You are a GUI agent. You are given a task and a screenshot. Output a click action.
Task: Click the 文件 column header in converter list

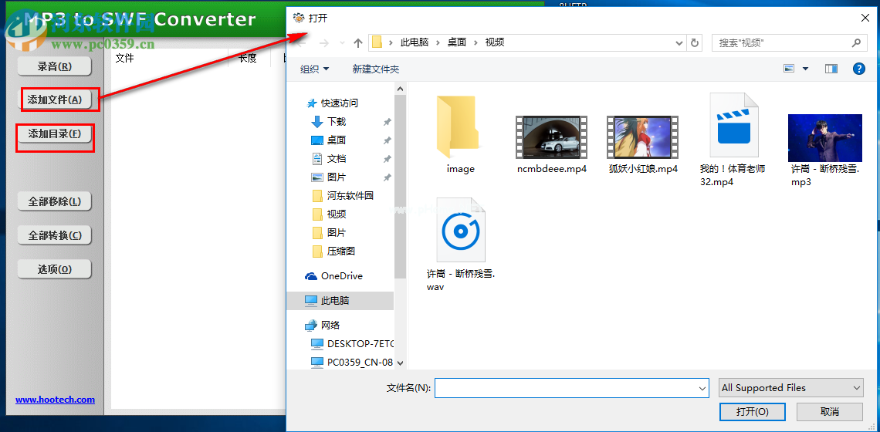click(124, 57)
